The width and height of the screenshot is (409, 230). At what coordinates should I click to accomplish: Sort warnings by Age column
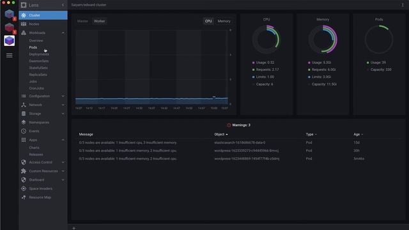pos(358,134)
